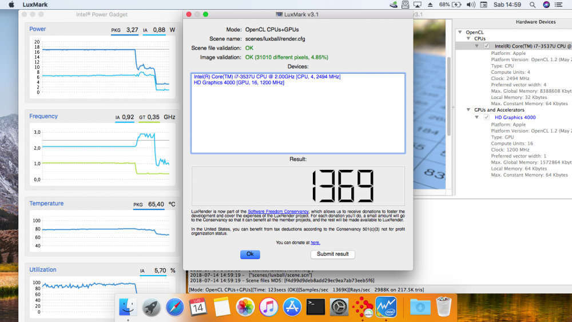Click 'Clock: 2494 MHz' in the CPU details

(x=510, y=78)
